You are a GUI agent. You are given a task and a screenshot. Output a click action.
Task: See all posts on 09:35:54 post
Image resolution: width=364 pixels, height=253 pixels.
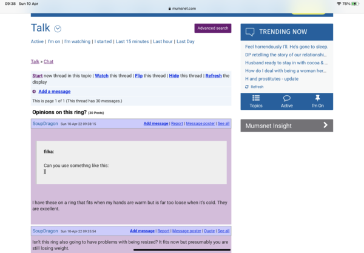click(x=223, y=231)
